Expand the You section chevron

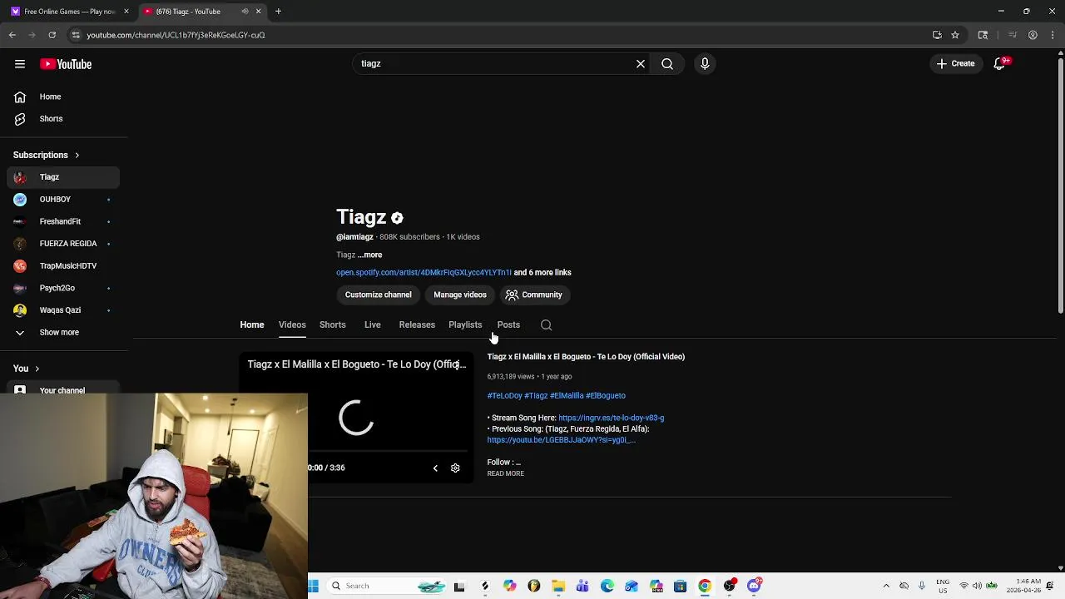(37, 369)
